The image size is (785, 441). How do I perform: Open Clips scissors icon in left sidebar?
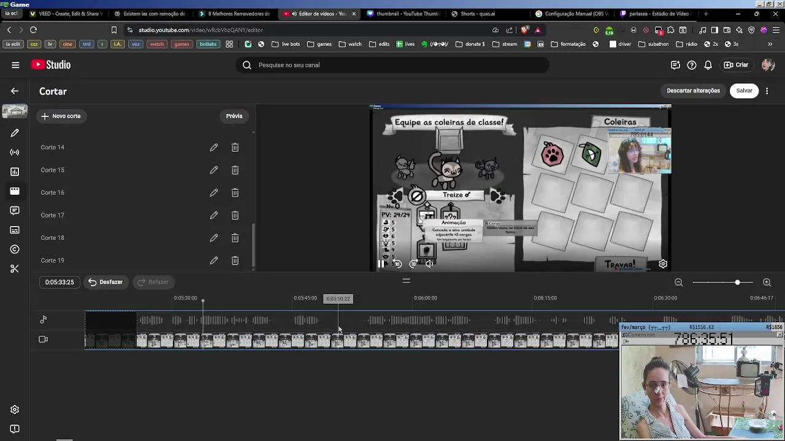(x=15, y=269)
